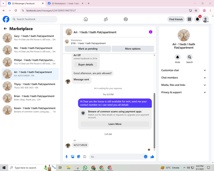Send a thumbs-up like
This screenshot has height=171, width=214.
tap(152, 157)
